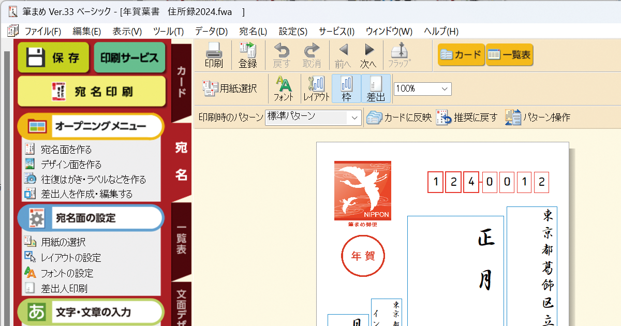Select 往復はがき・ラベルなどを作る
Screen dimensions: 621x326
pos(85,179)
